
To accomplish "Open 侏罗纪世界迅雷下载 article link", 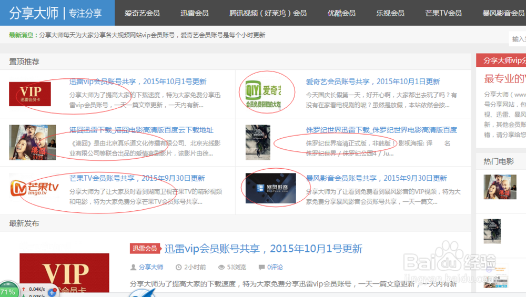I will (x=381, y=130).
